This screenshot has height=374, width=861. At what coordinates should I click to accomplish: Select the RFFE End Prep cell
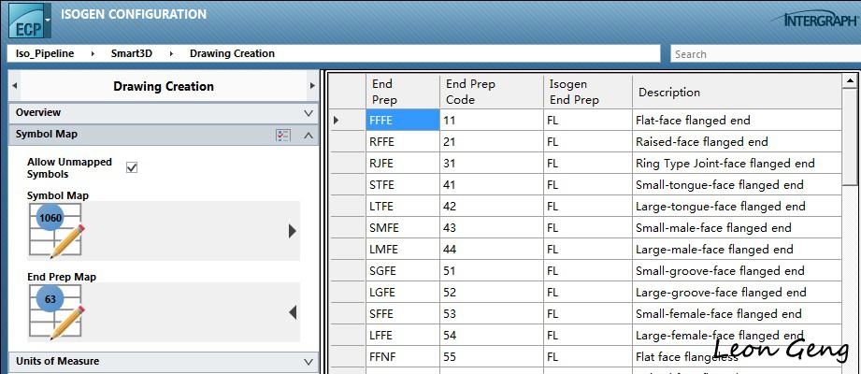tap(403, 142)
